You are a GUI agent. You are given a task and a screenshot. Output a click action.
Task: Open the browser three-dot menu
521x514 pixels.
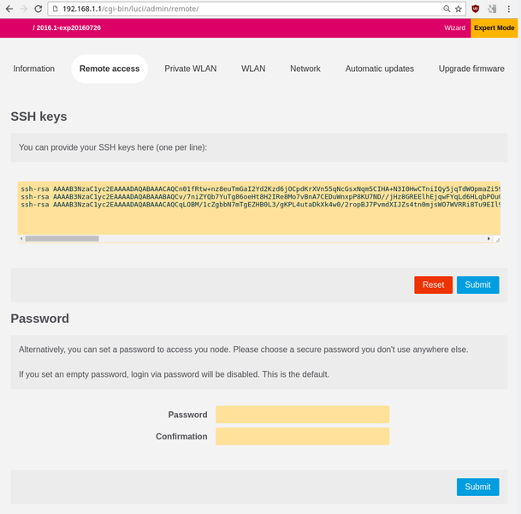[x=509, y=9]
